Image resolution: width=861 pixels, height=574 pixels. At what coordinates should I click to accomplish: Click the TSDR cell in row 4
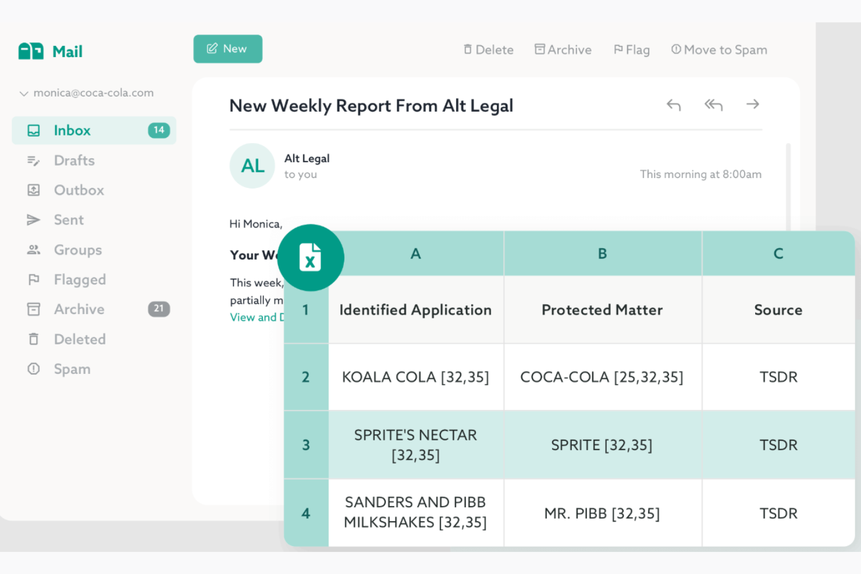click(x=778, y=514)
